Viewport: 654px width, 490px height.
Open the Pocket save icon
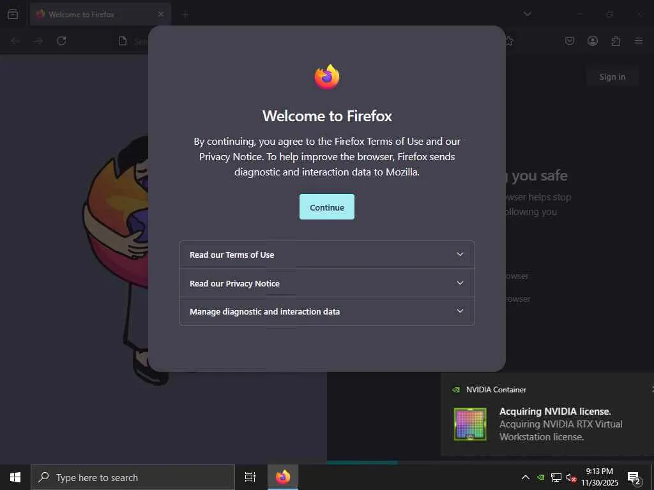pos(570,41)
